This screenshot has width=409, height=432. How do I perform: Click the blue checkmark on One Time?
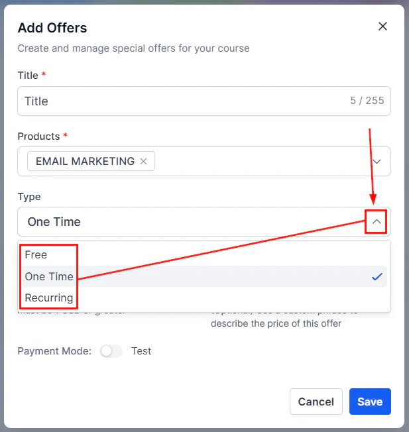pyautogui.click(x=377, y=276)
